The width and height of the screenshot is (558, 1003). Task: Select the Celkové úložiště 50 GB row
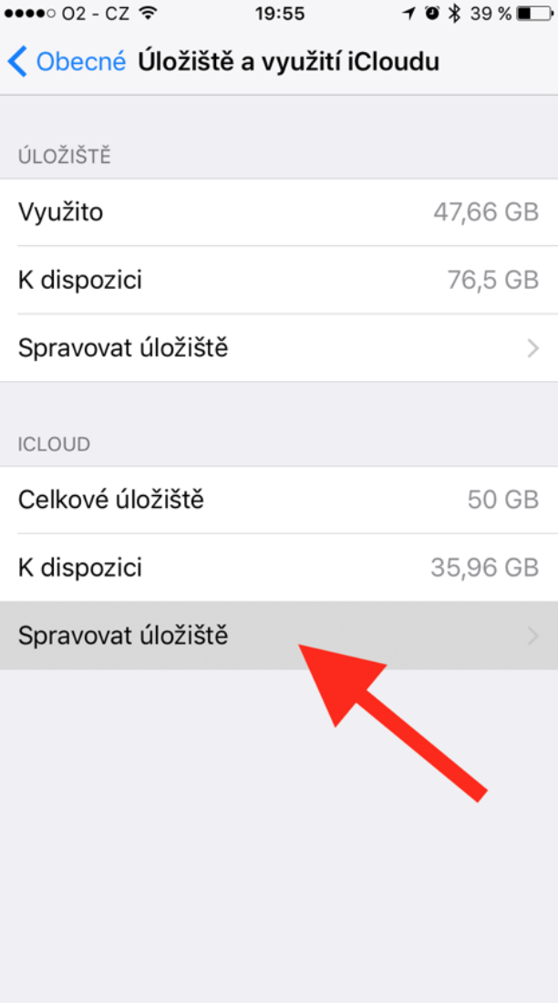[x=279, y=500]
